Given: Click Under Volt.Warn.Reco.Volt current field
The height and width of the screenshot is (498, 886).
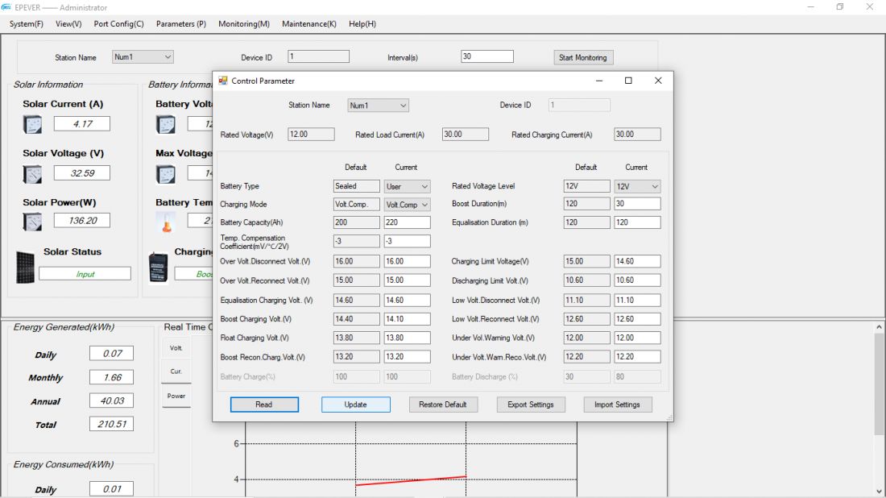Looking at the screenshot, I should [637, 357].
